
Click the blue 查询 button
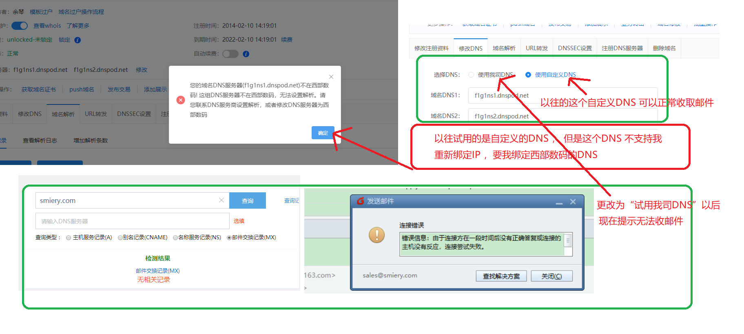pyautogui.click(x=248, y=200)
